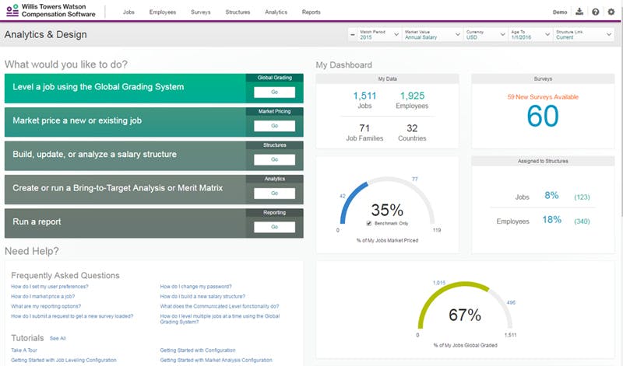
Task: Open 'How do I change my password?' link
Action: [196, 286]
